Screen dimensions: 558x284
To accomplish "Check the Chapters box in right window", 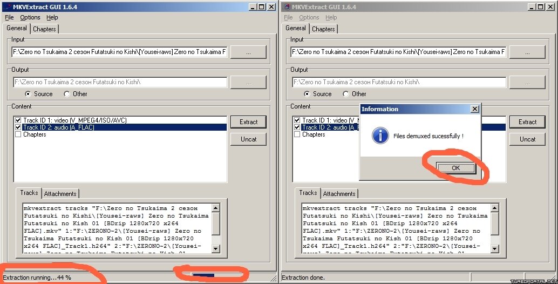I will tap(297, 134).
